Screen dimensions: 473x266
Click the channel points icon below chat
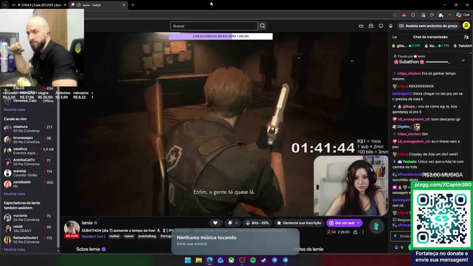397,247
